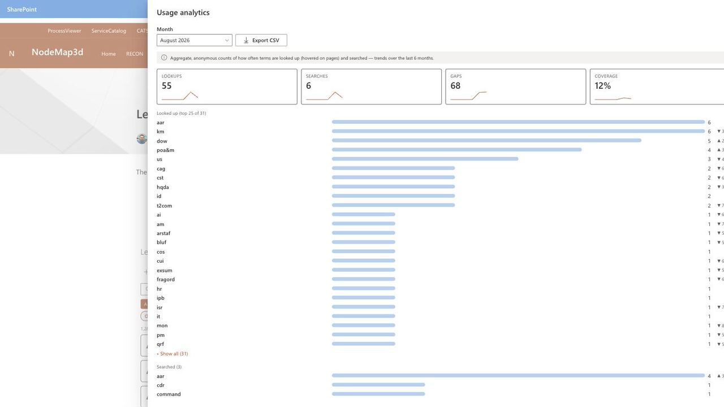Click the 'arstaf' lookup term

(x=163, y=233)
